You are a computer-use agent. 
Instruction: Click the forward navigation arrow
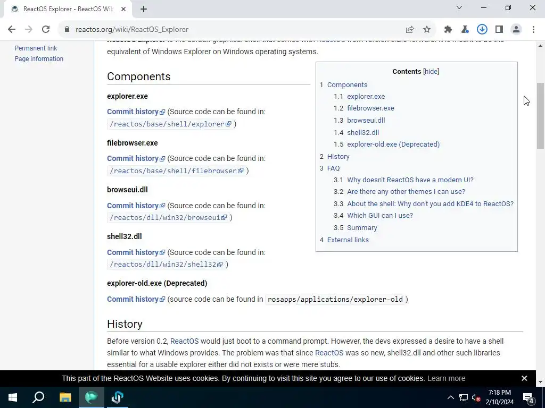[29, 30]
